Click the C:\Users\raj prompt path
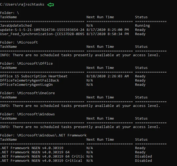 point(13,4)
